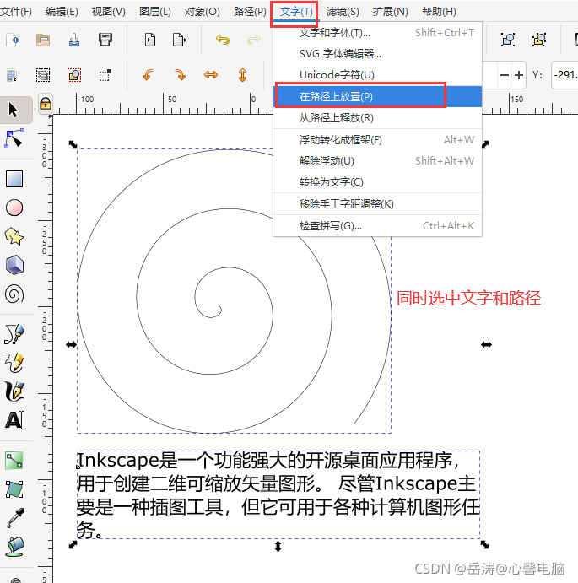Choose 移除手工字距调整(K) entry
578x583 pixels.
pyautogui.click(x=377, y=203)
